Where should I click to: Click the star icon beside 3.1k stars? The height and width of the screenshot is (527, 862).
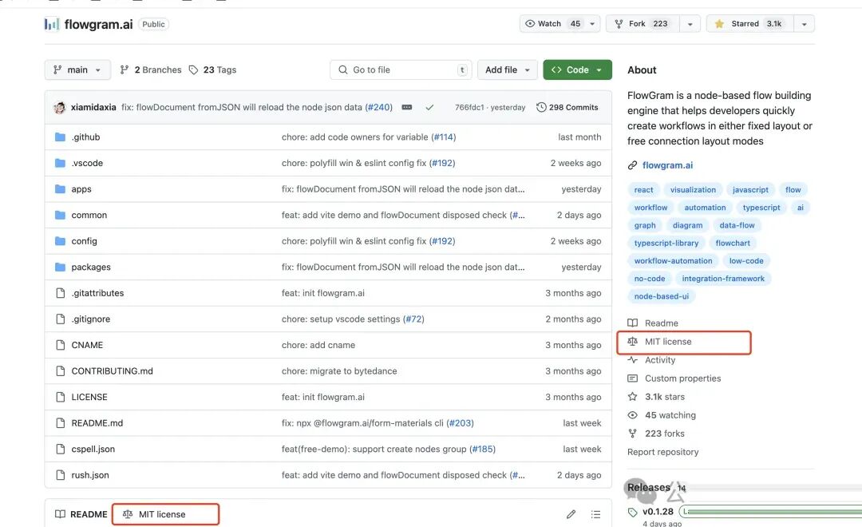coord(632,397)
